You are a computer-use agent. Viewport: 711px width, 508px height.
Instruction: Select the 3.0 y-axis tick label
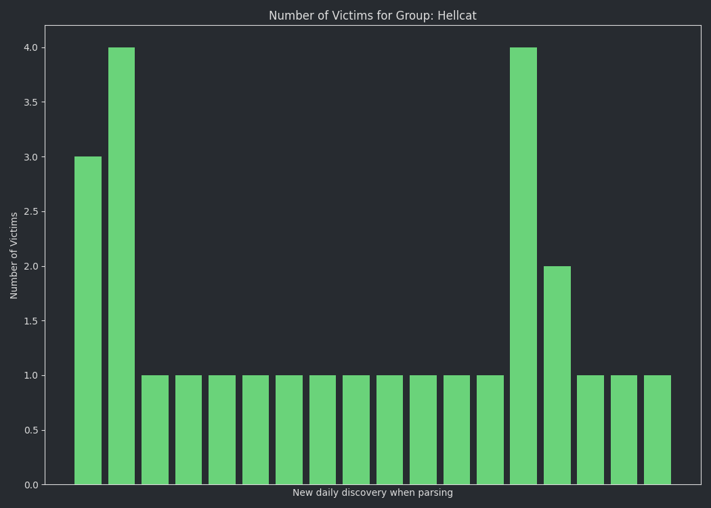coord(31,157)
